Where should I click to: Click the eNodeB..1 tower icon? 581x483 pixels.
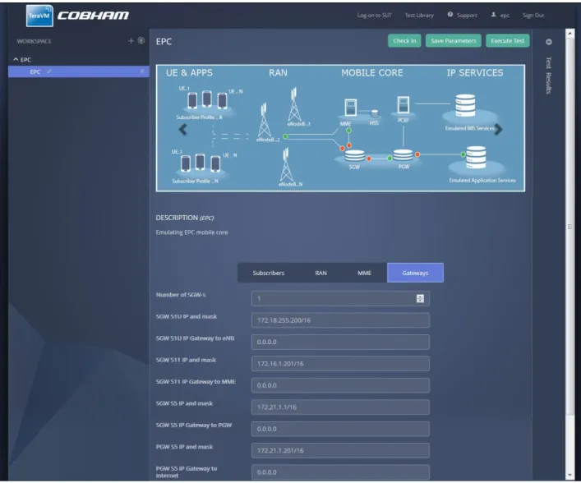[294, 104]
